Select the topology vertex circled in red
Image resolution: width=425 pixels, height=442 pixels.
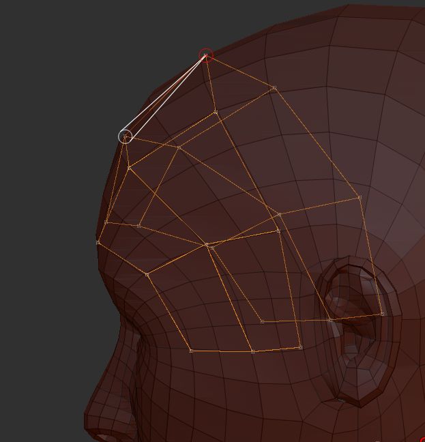[x=206, y=55]
